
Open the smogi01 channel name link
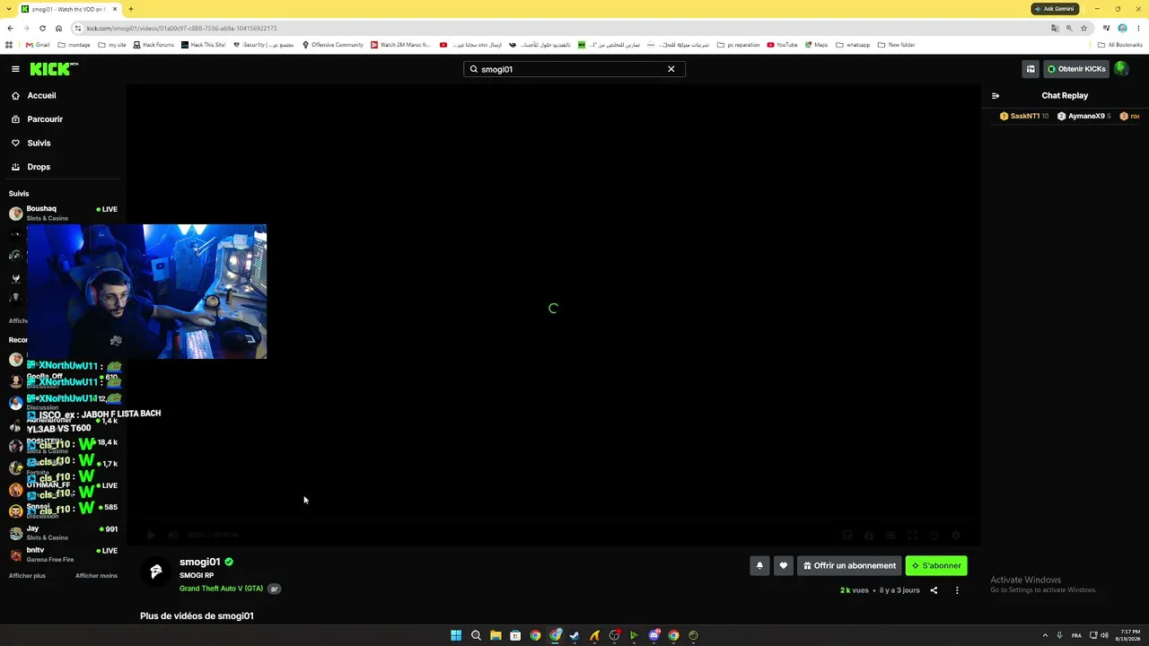[x=199, y=562]
